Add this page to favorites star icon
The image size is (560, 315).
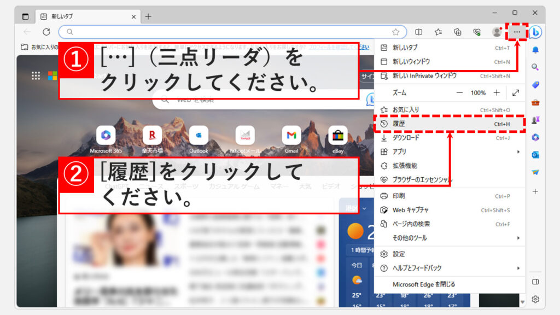pos(395,32)
